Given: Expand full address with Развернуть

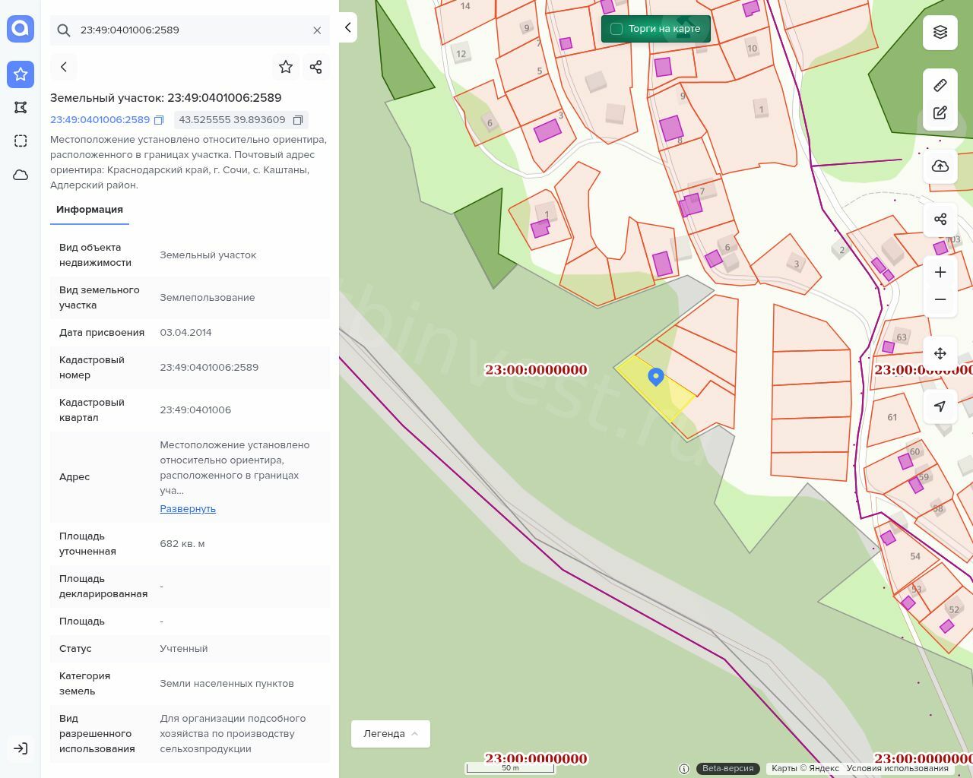Looking at the screenshot, I should click(188, 509).
